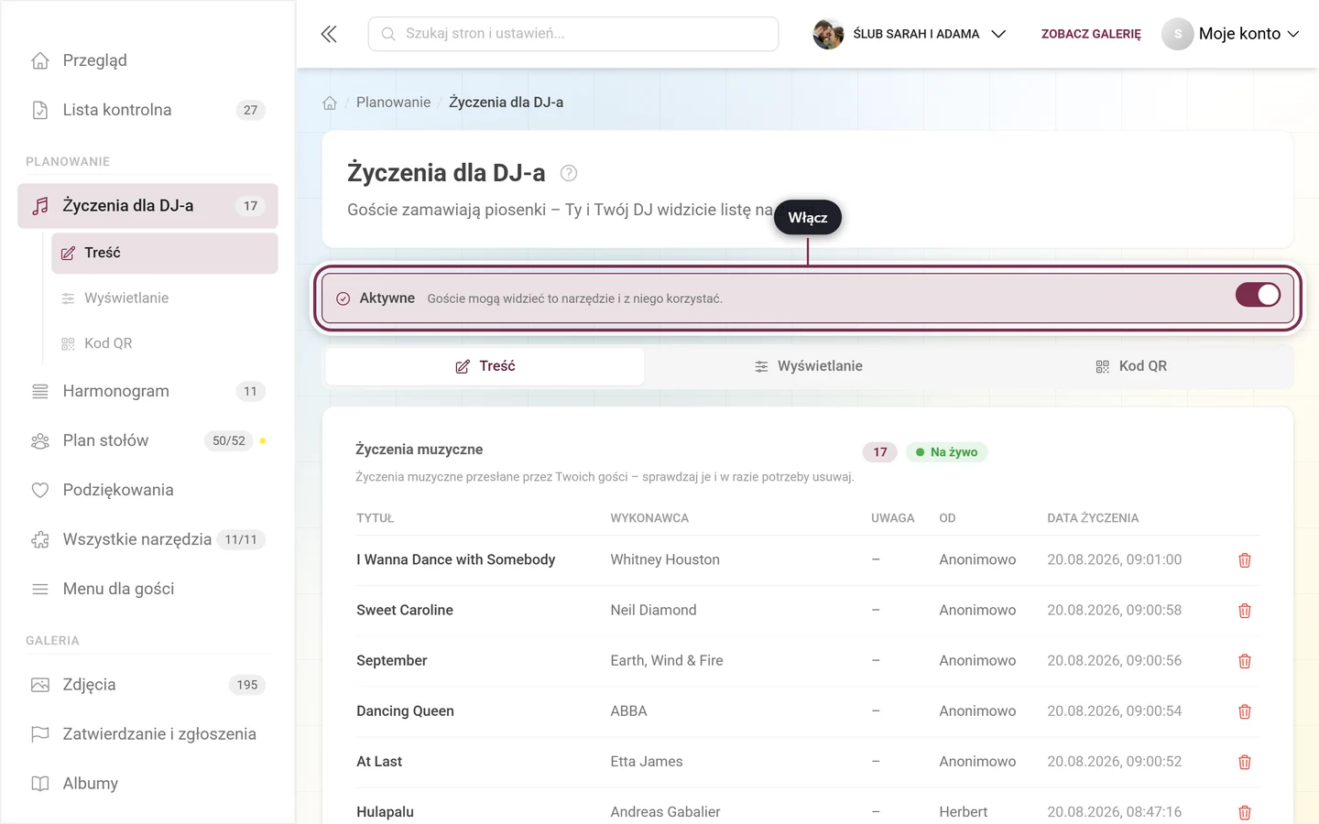Click the Data życzenia column header
Viewport: 1319px width, 824px height.
[1093, 518]
